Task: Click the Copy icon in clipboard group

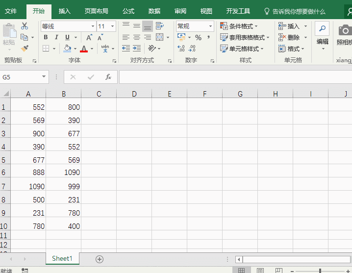Action: 24,37
